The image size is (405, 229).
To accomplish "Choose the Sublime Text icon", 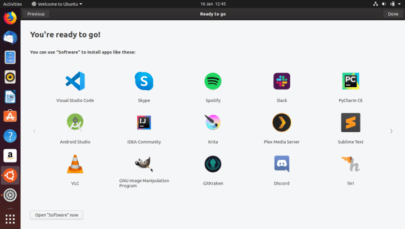I will [350, 123].
